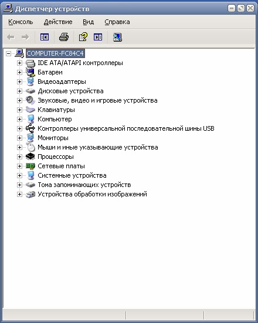Select Мыши и иные указывающие устройства item
Screen dimensions: 258x323
[98, 147]
